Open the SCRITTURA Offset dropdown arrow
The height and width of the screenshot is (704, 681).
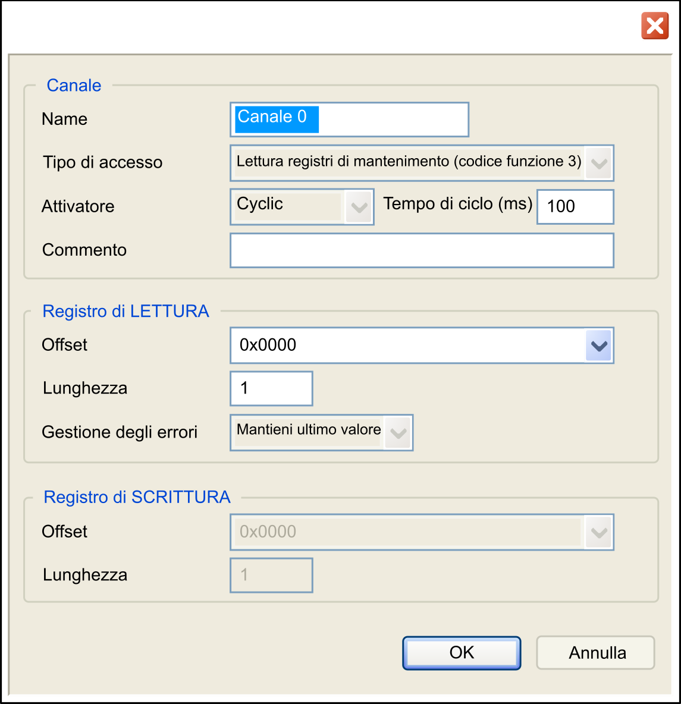click(x=599, y=533)
